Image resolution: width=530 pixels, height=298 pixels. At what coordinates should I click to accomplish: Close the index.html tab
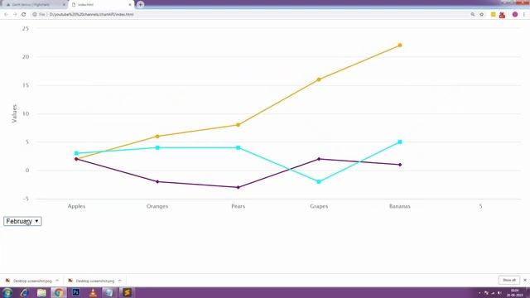[130, 5]
